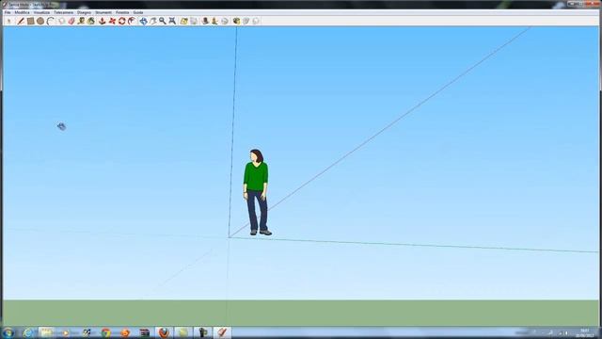This screenshot has height=339, width=602.
Task: Open the Guida menu
Action: point(138,12)
